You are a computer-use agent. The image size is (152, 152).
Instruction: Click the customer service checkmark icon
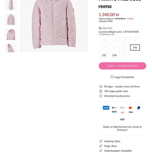click(x=101, y=96)
